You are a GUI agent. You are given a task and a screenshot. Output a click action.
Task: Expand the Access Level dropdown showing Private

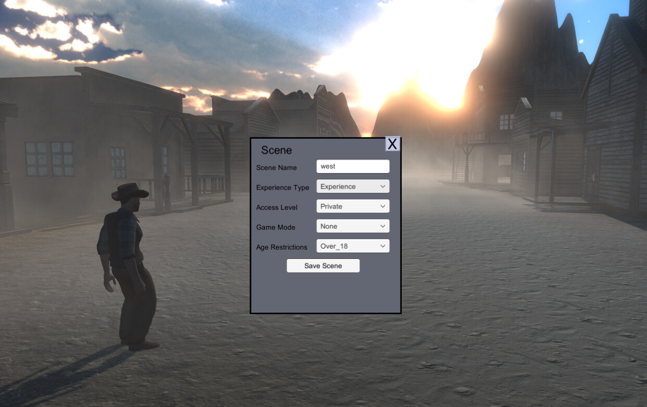(353, 206)
